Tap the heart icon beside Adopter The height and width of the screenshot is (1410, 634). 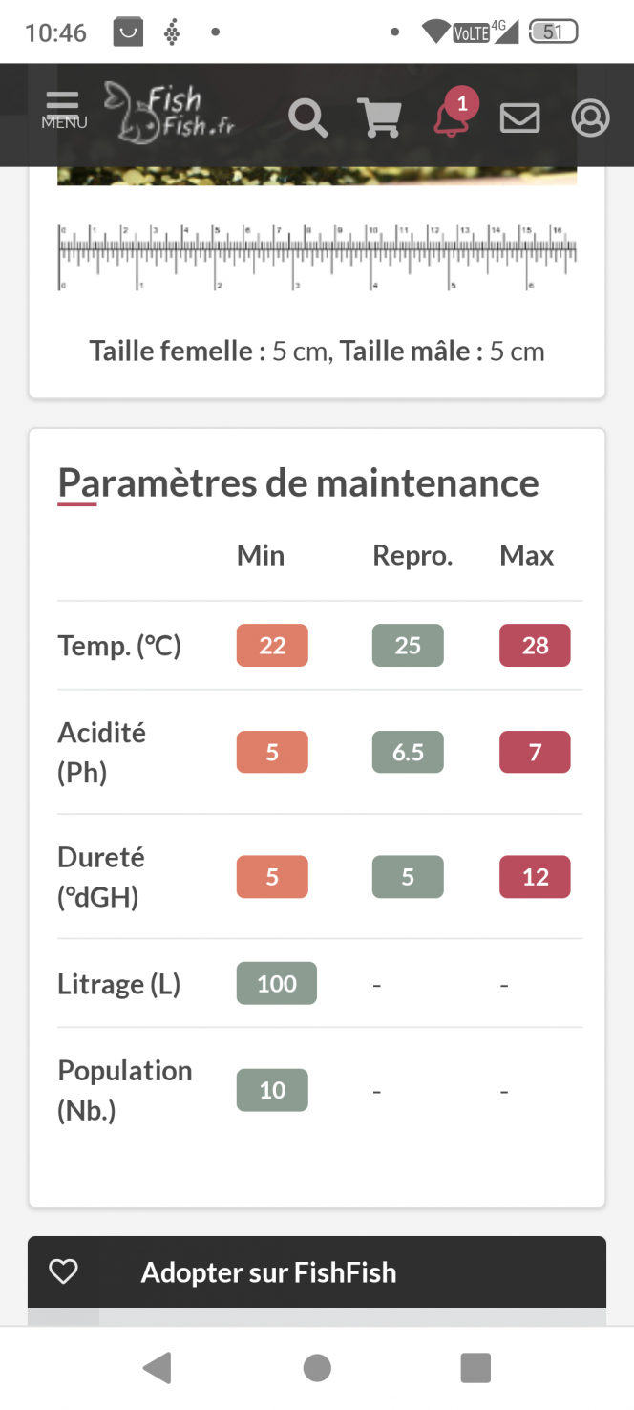pos(63,1271)
